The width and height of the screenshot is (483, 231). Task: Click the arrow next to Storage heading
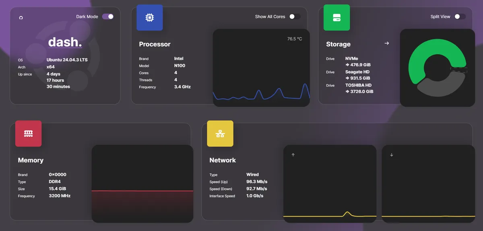tap(387, 43)
